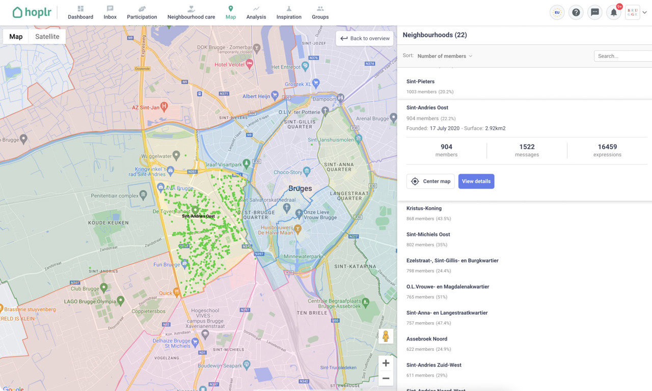The width and height of the screenshot is (652, 391).
Task: Click the hoplr logo
Action: [x=32, y=12]
